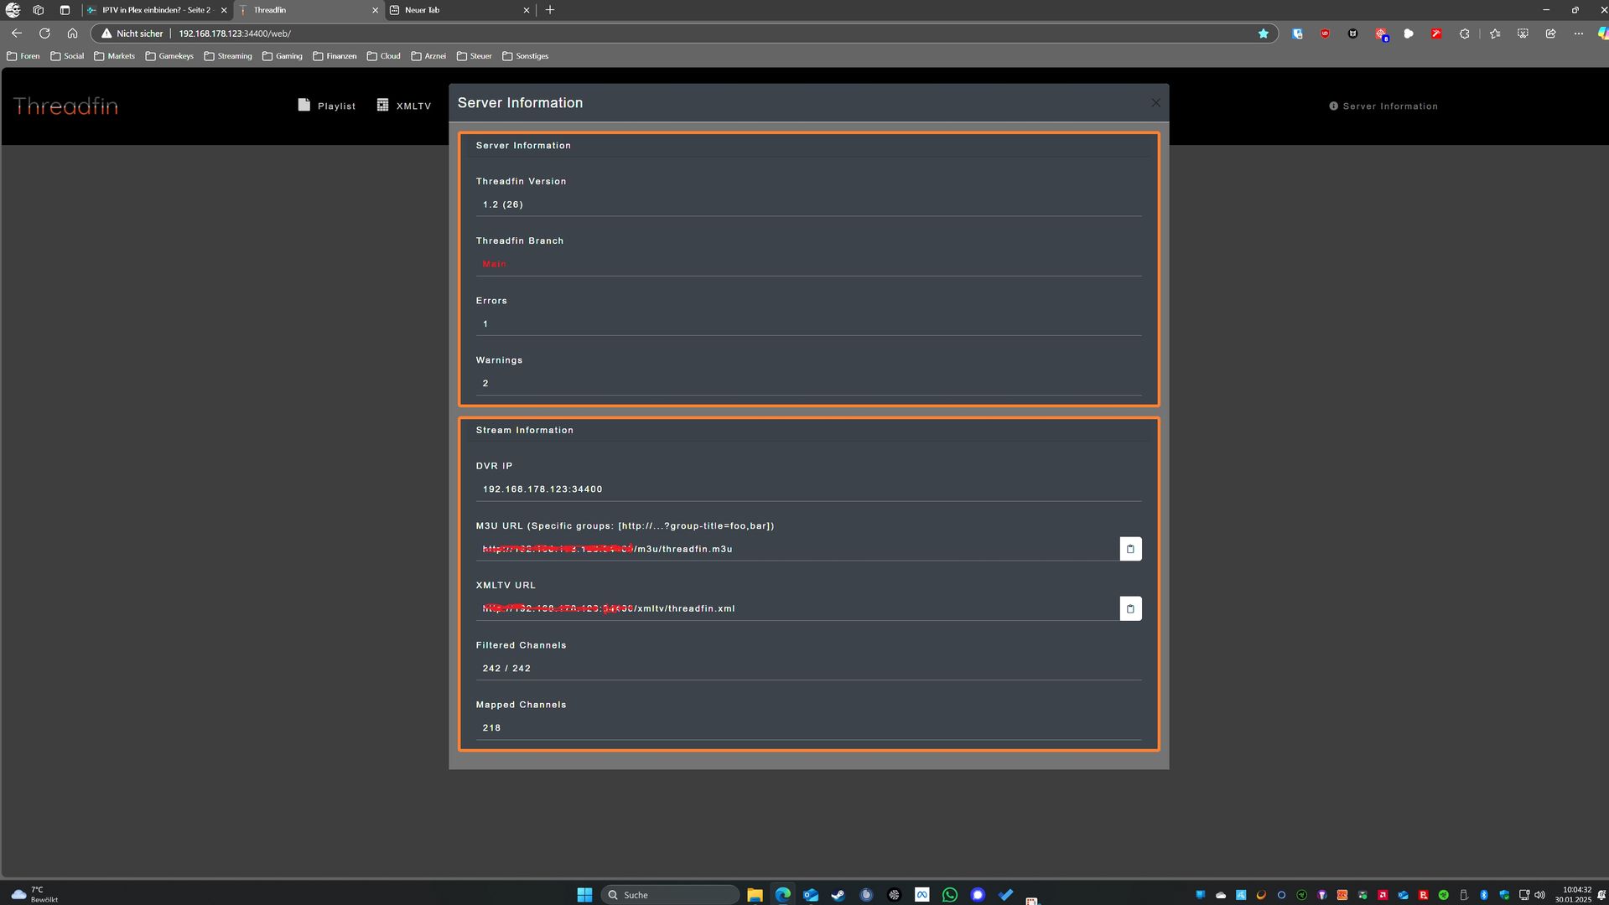This screenshot has height=905, width=1609.
Task: Close the Threadfin browser tab
Action: [375, 10]
